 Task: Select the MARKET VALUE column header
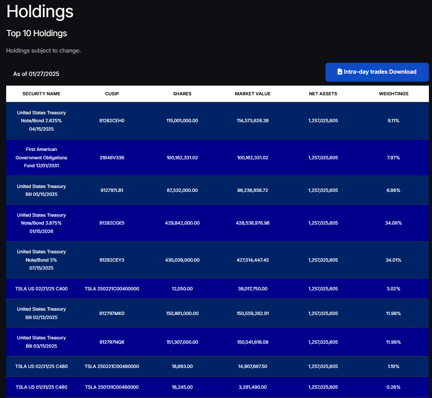coord(253,94)
